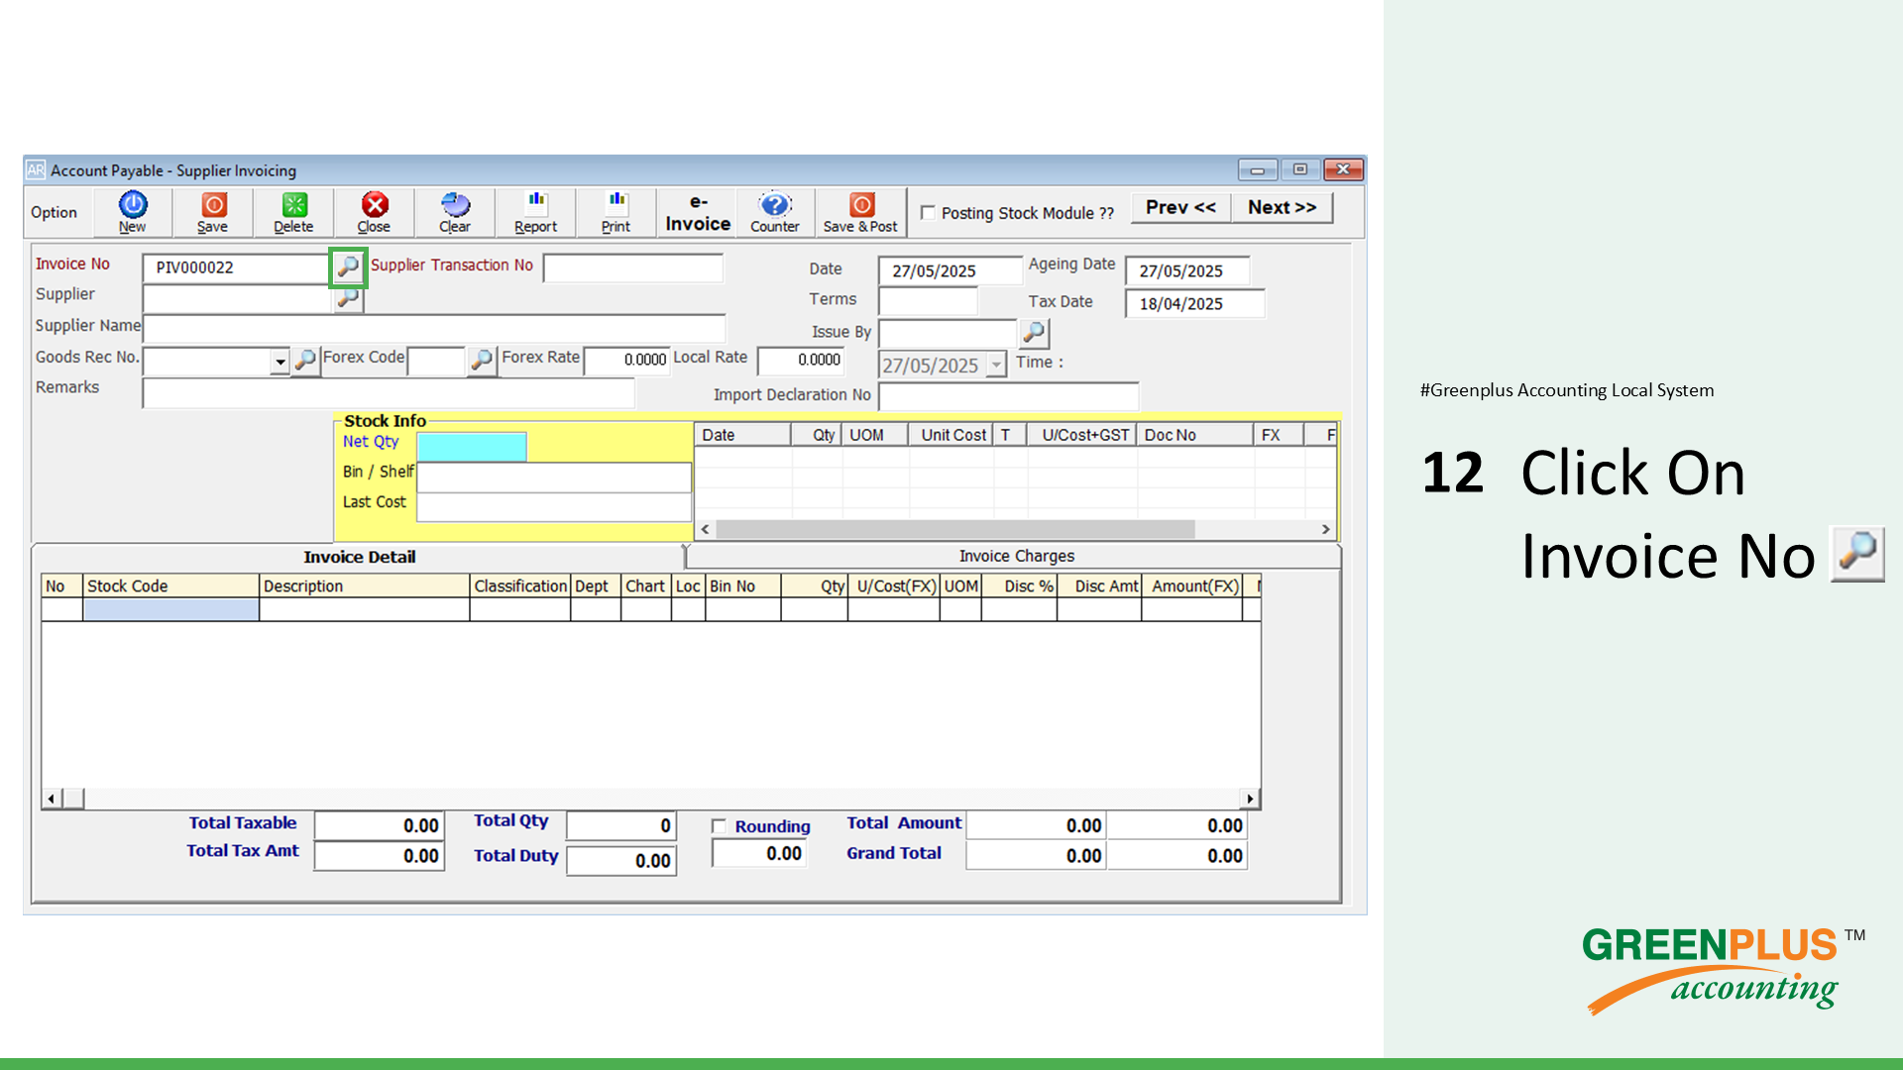The image size is (1903, 1070).
Task: Click the Ageing Date field
Action: coord(1187,270)
